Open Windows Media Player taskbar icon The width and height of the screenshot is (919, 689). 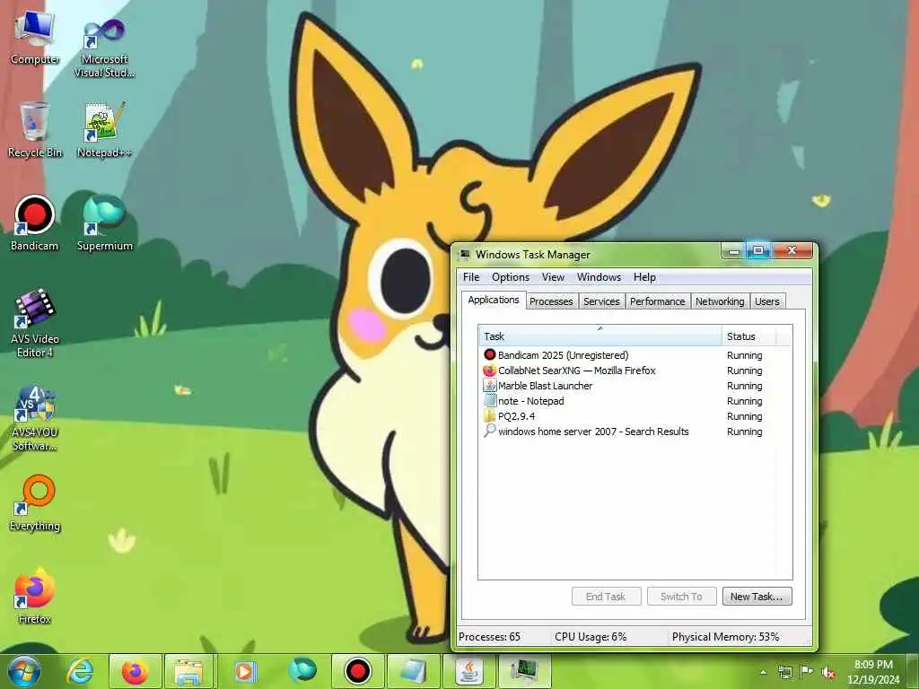tap(245, 671)
